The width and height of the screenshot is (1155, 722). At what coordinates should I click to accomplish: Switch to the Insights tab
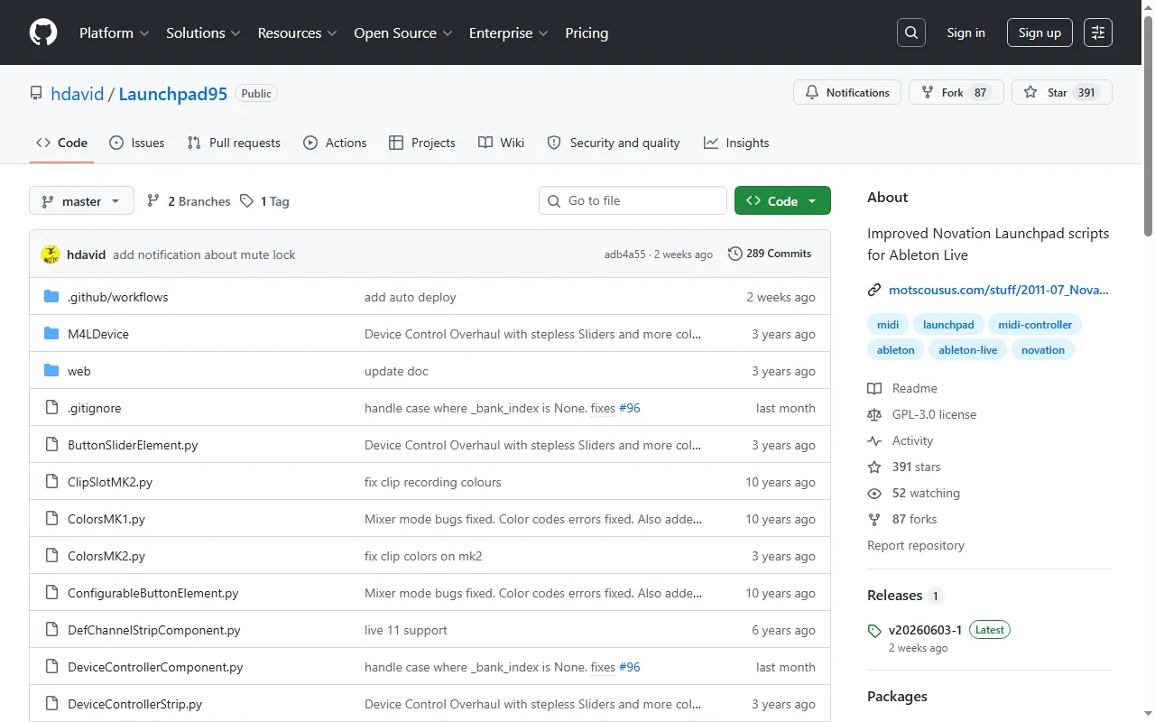coord(736,143)
